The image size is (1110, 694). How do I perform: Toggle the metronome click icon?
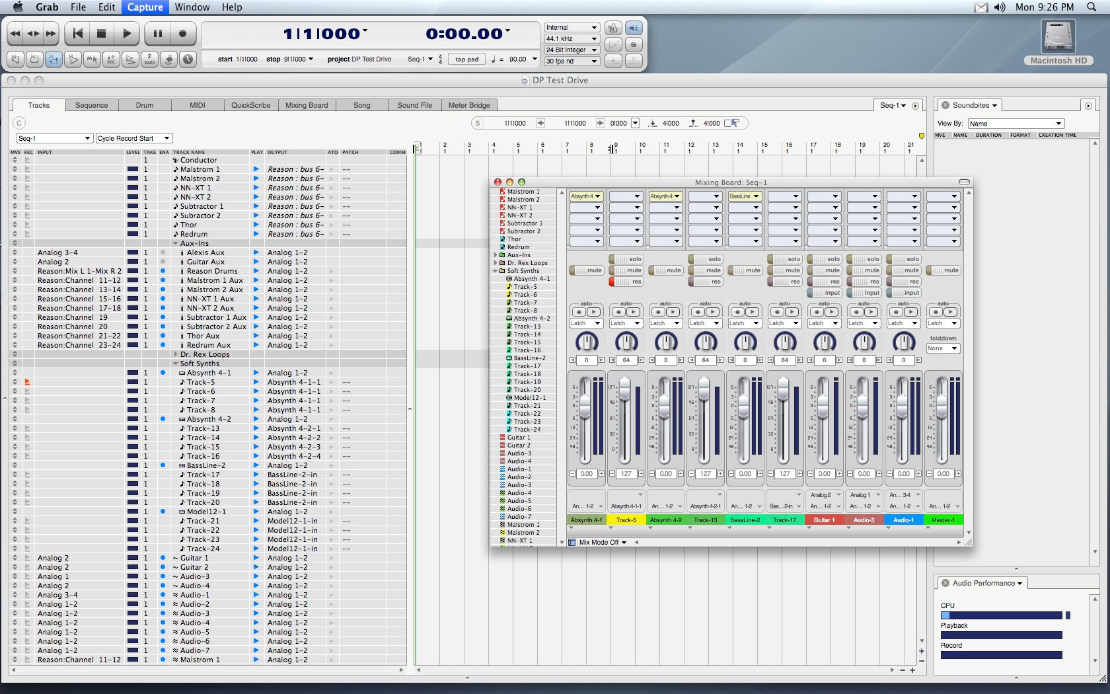[613, 28]
